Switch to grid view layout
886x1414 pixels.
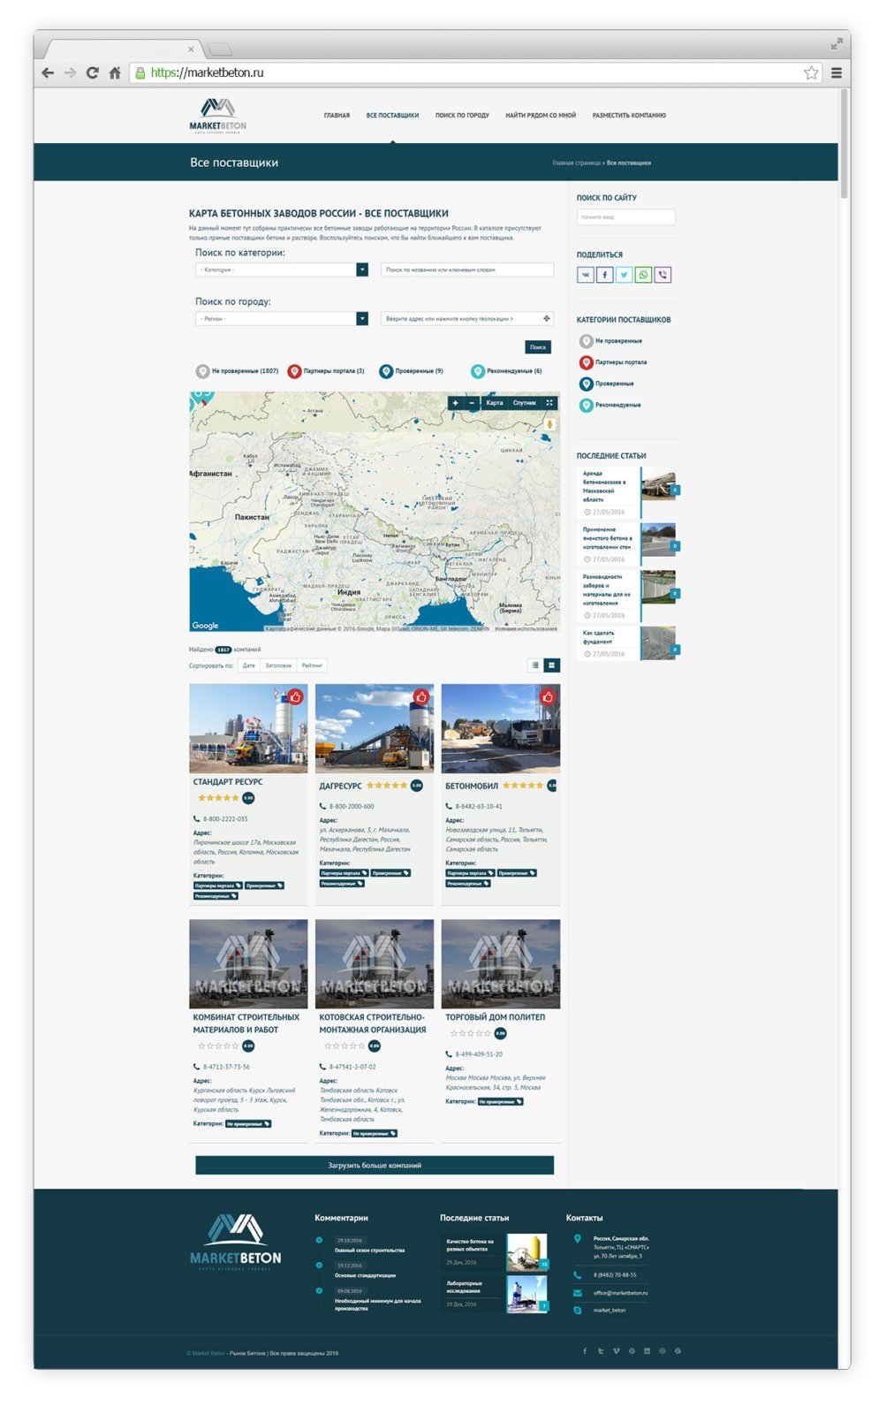coord(552,665)
